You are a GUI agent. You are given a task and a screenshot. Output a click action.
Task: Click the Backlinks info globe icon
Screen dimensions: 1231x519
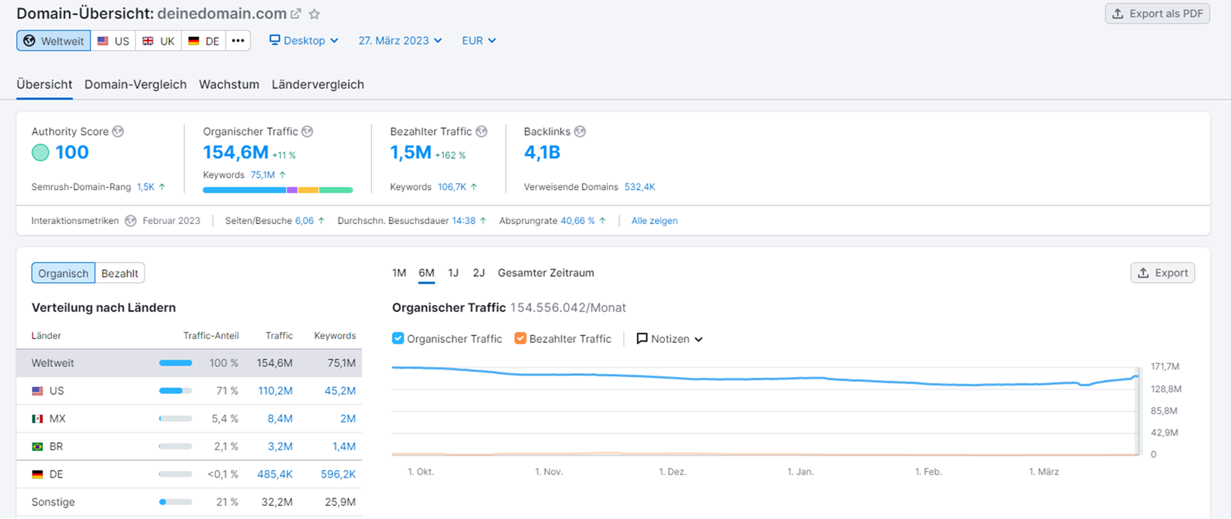[x=579, y=131]
